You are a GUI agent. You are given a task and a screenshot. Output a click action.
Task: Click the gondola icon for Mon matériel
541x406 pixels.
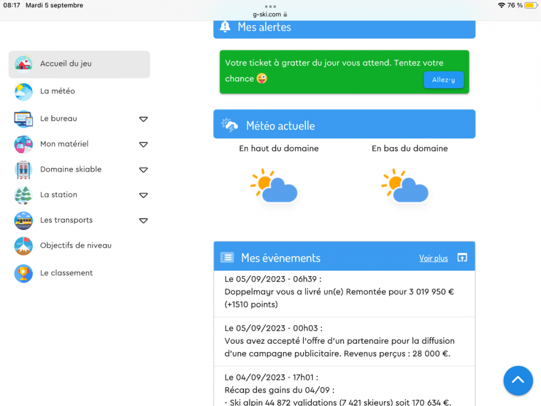click(23, 145)
